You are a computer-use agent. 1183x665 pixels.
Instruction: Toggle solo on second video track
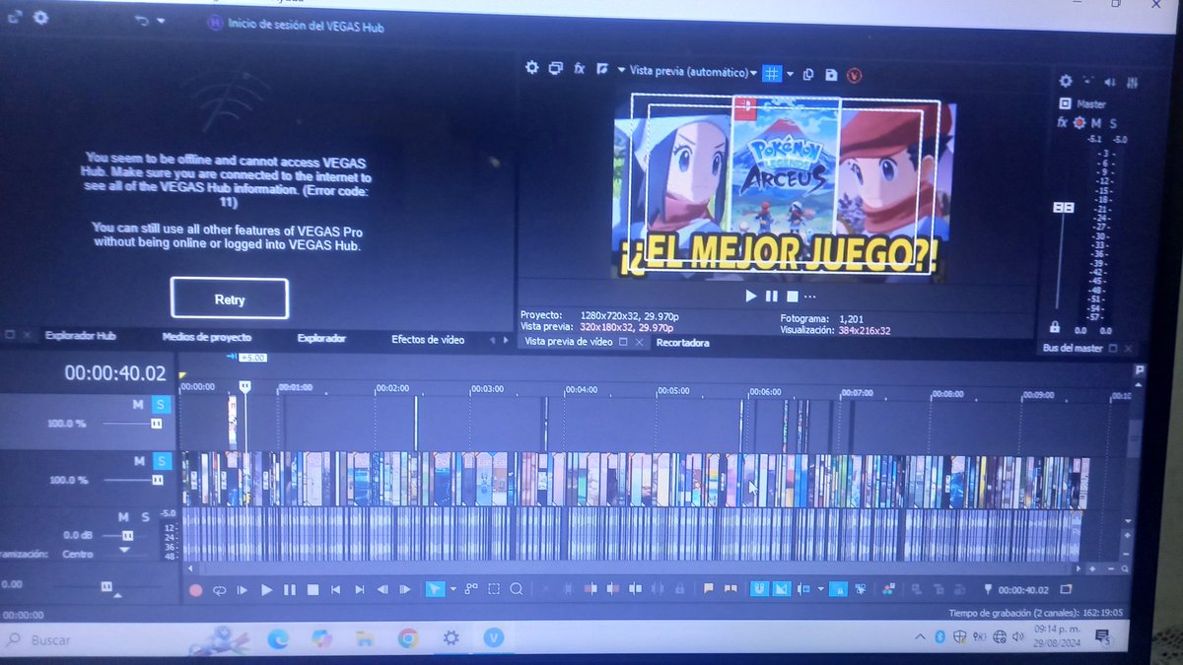point(162,461)
